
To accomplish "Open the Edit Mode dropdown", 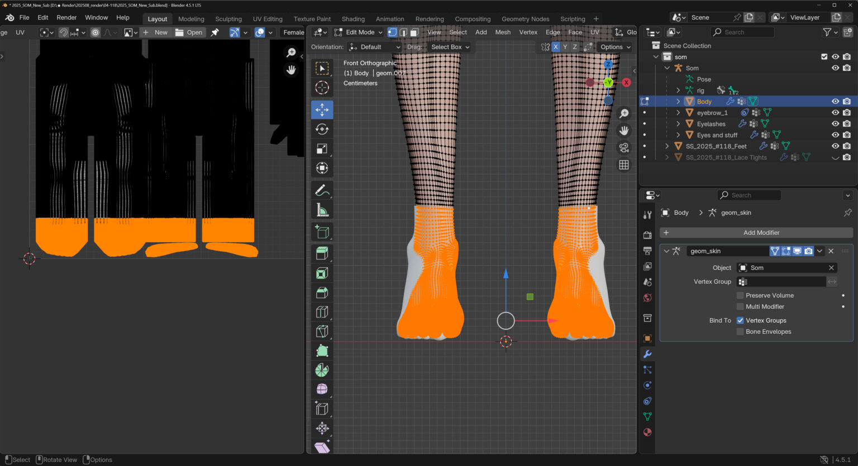I will 359,32.
